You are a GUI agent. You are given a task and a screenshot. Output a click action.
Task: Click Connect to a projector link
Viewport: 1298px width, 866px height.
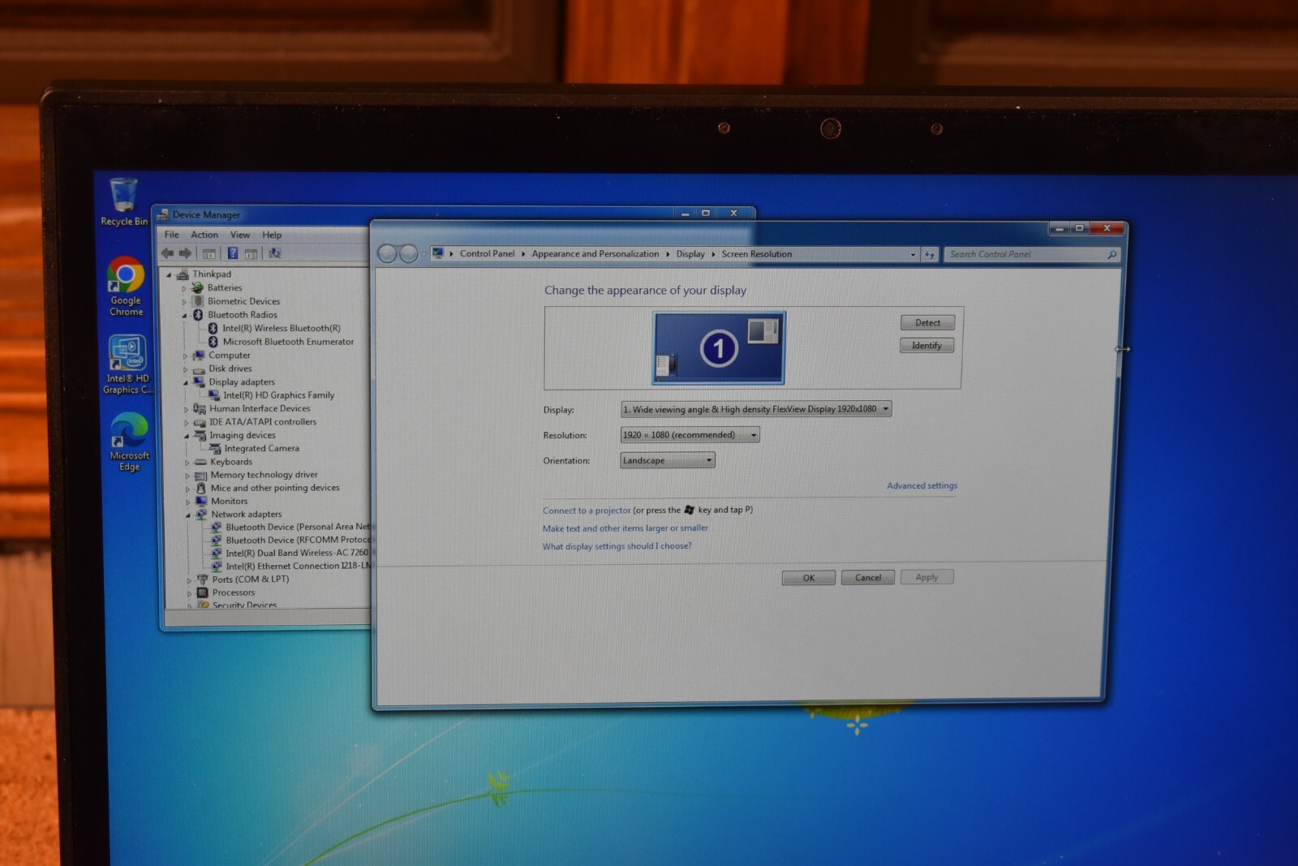point(587,511)
